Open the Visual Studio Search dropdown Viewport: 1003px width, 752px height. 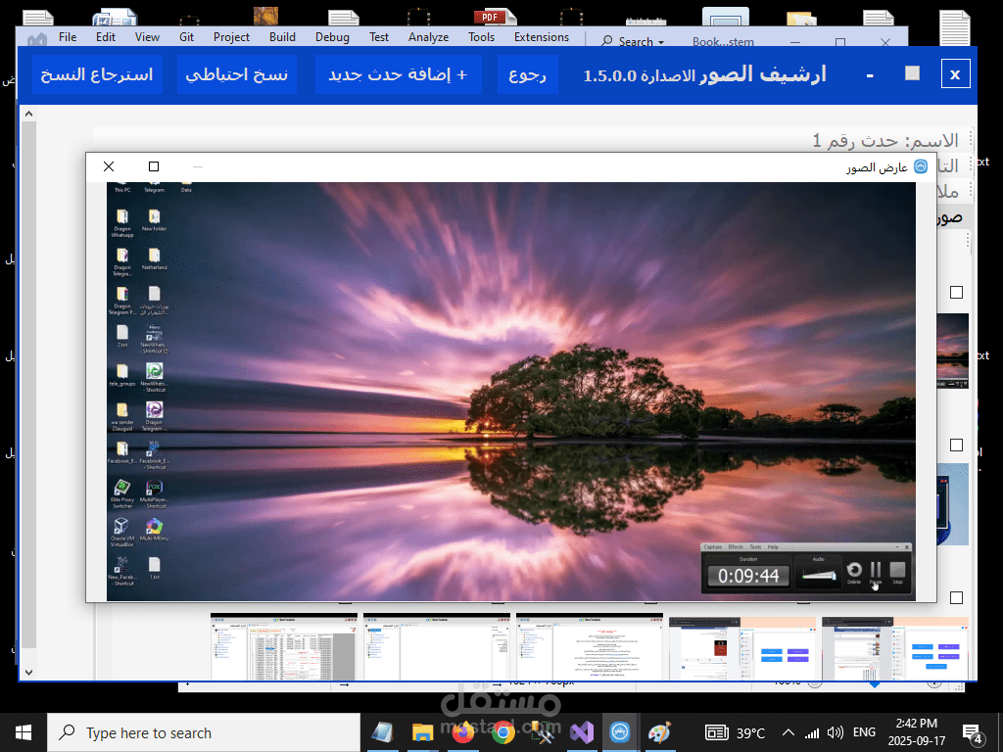(633, 41)
